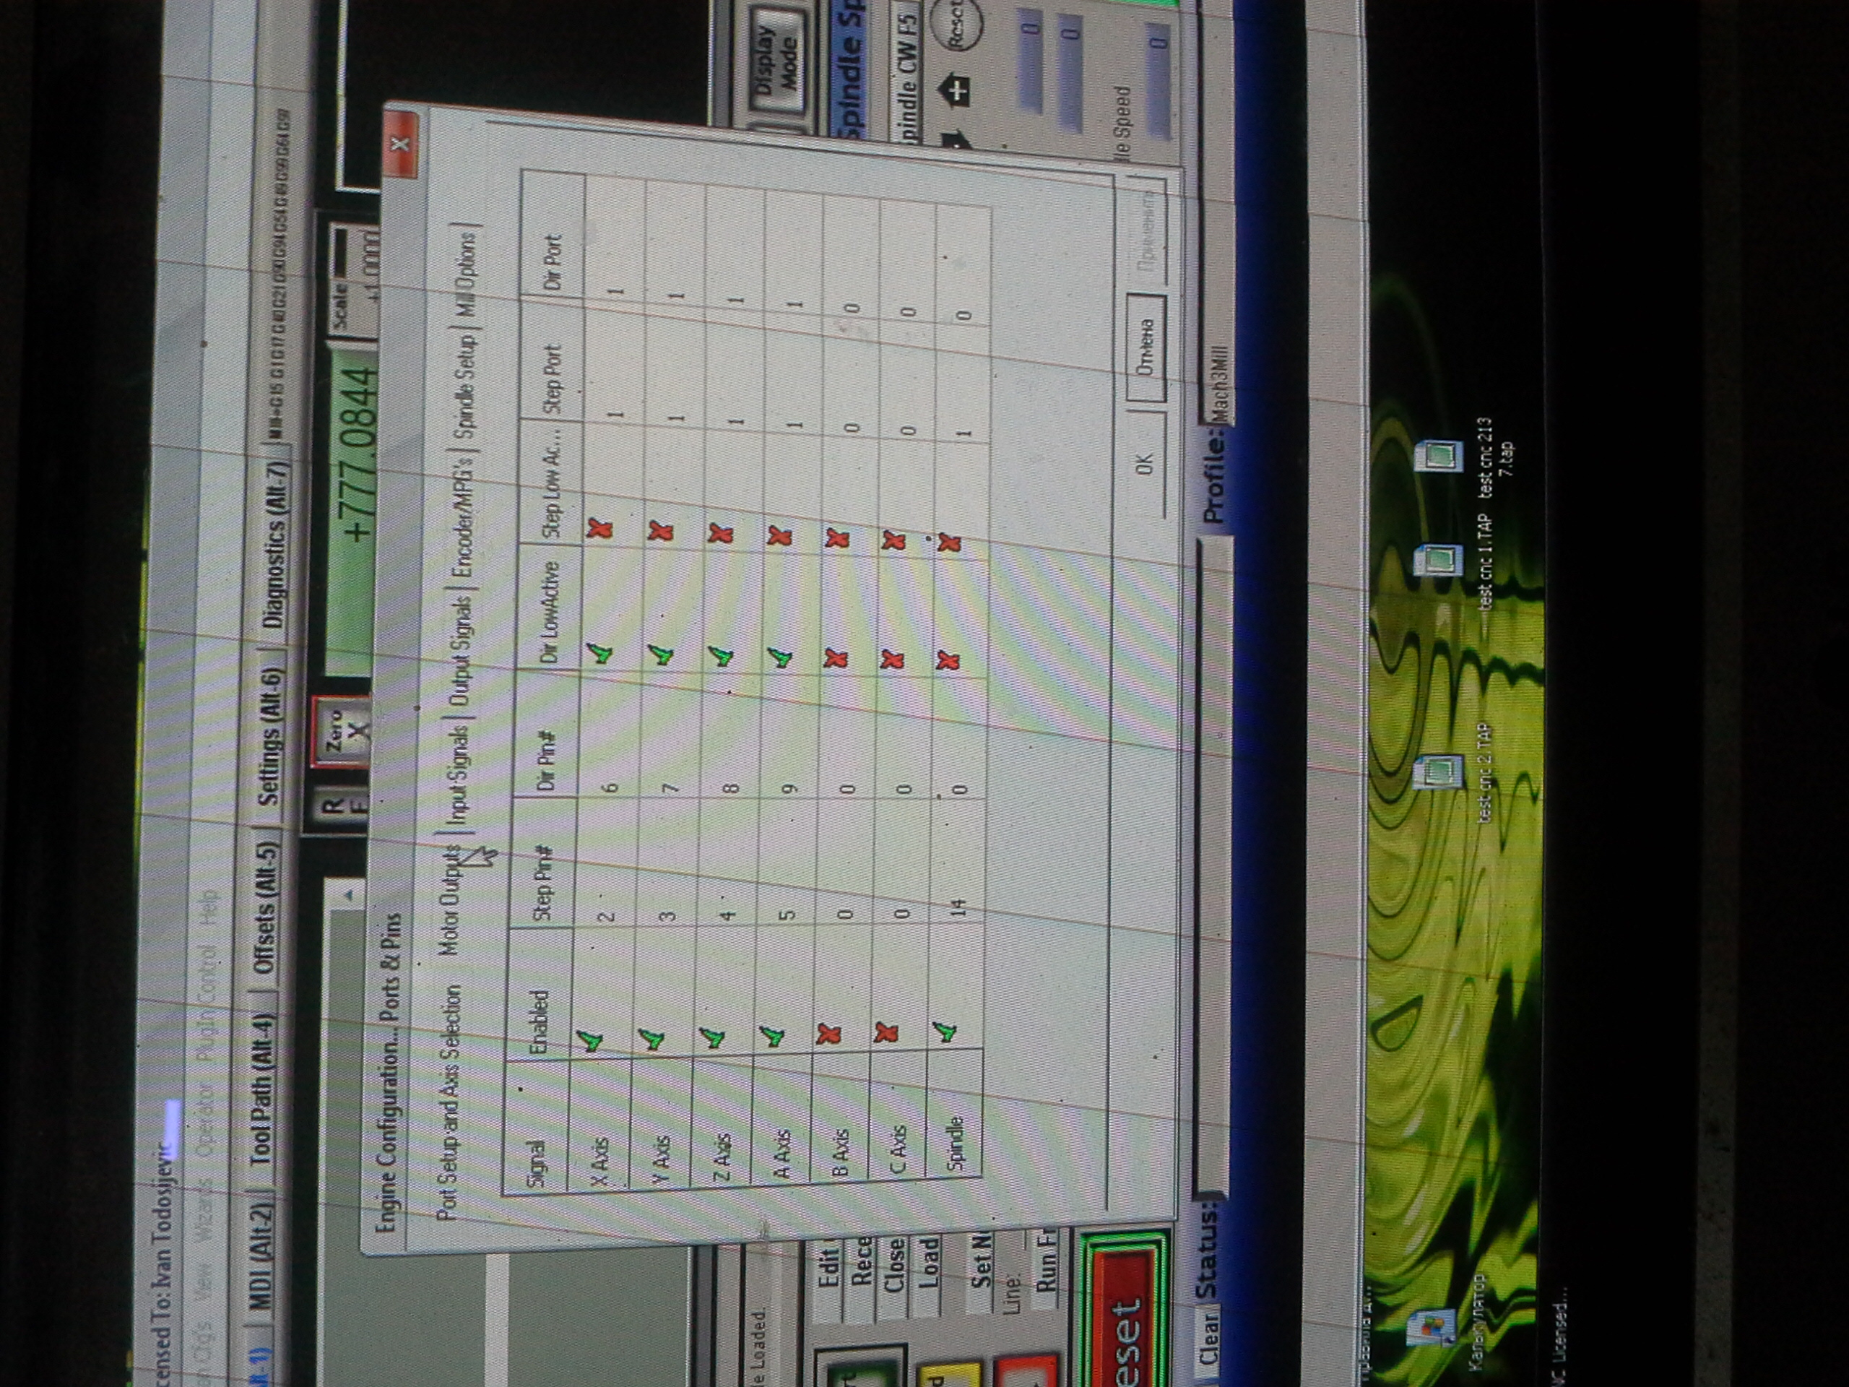Toggle A Axis Dir LowActive checkmark
The image size is (1849, 1387).
(x=779, y=657)
